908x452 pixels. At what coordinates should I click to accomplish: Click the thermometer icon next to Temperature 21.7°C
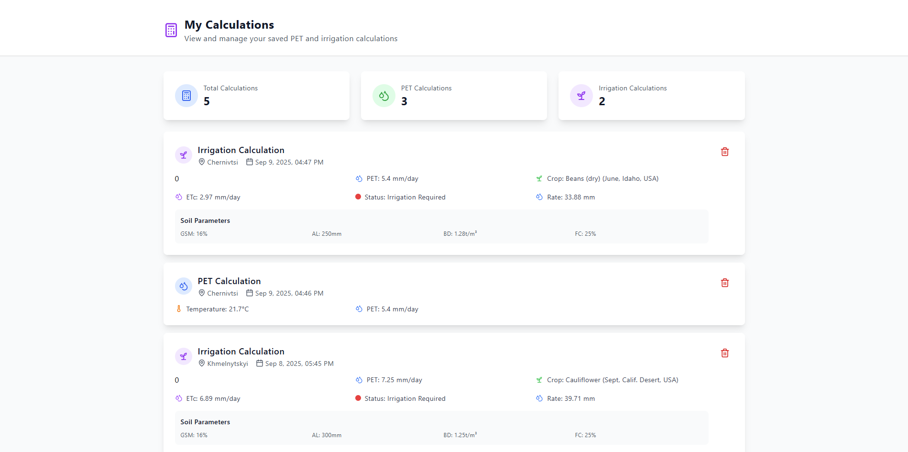pyautogui.click(x=179, y=309)
